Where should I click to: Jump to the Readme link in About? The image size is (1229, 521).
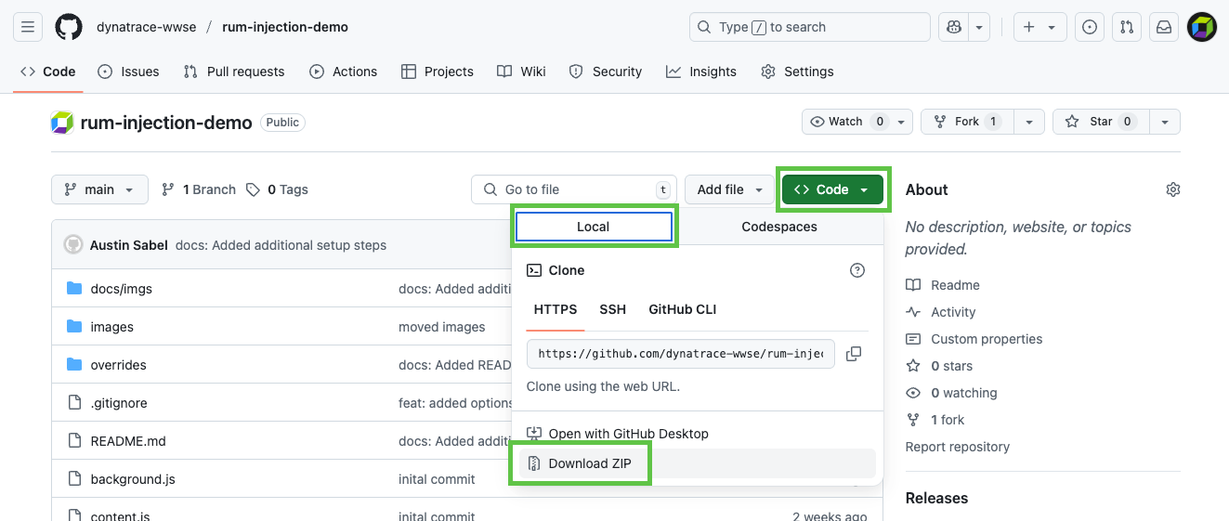943,285
